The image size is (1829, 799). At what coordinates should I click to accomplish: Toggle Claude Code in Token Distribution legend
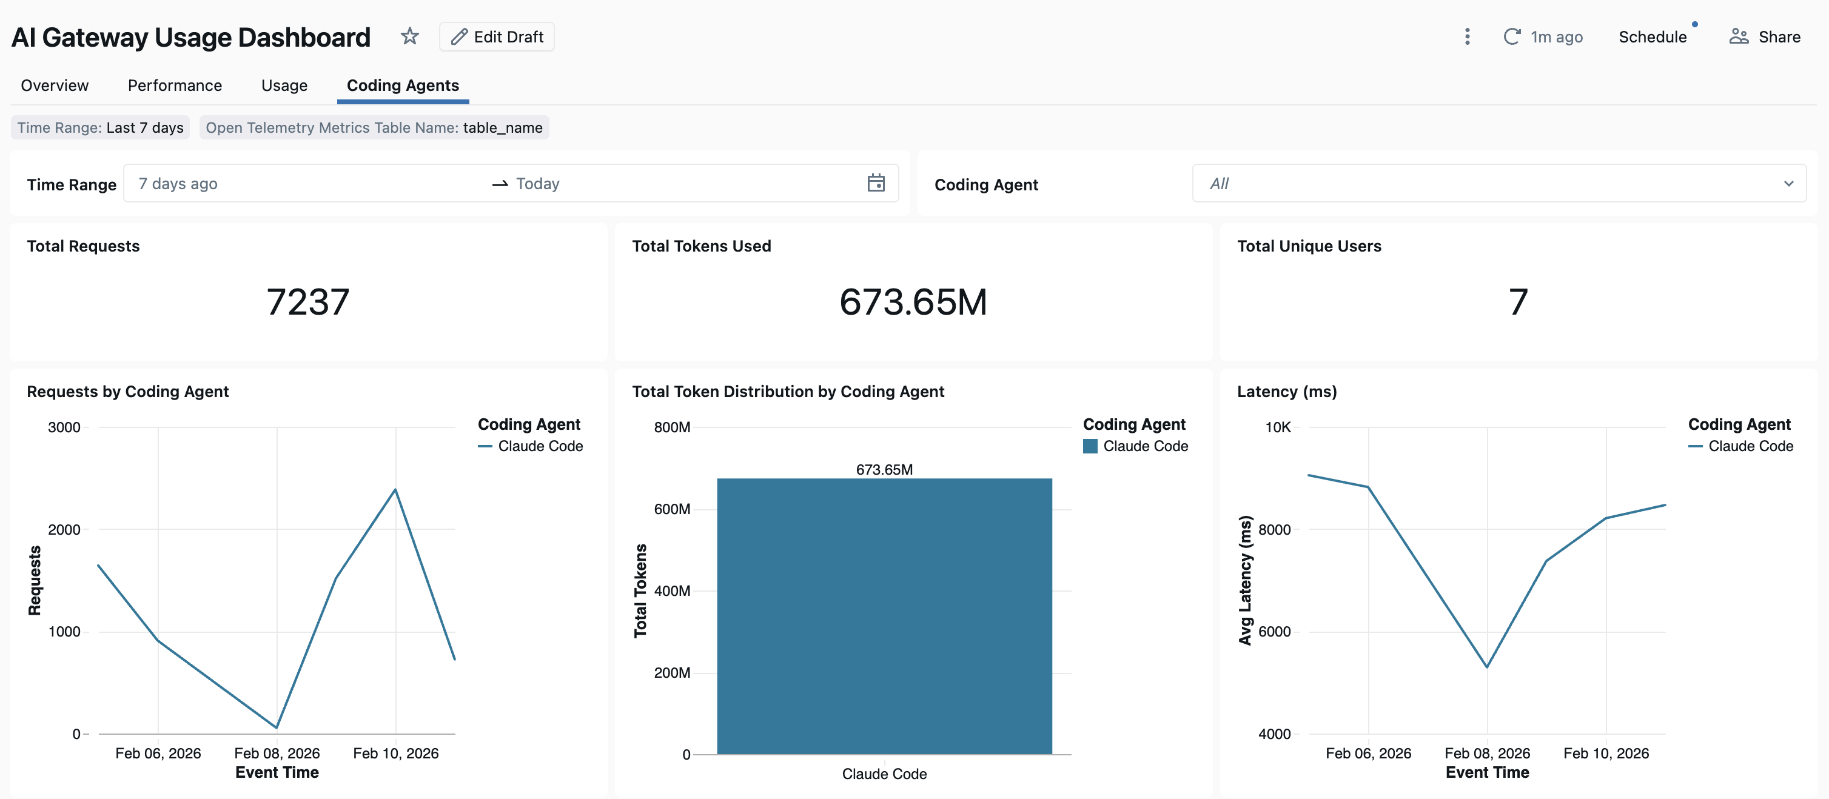[1135, 446]
